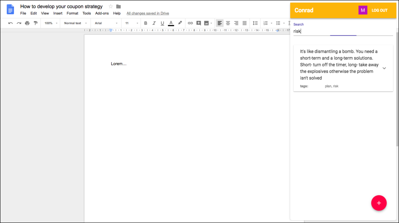The width and height of the screenshot is (399, 223).
Task: Click the undo arrow in the toolbar
Action: tap(10, 23)
